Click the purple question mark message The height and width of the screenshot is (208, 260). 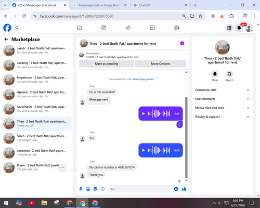(x=179, y=125)
